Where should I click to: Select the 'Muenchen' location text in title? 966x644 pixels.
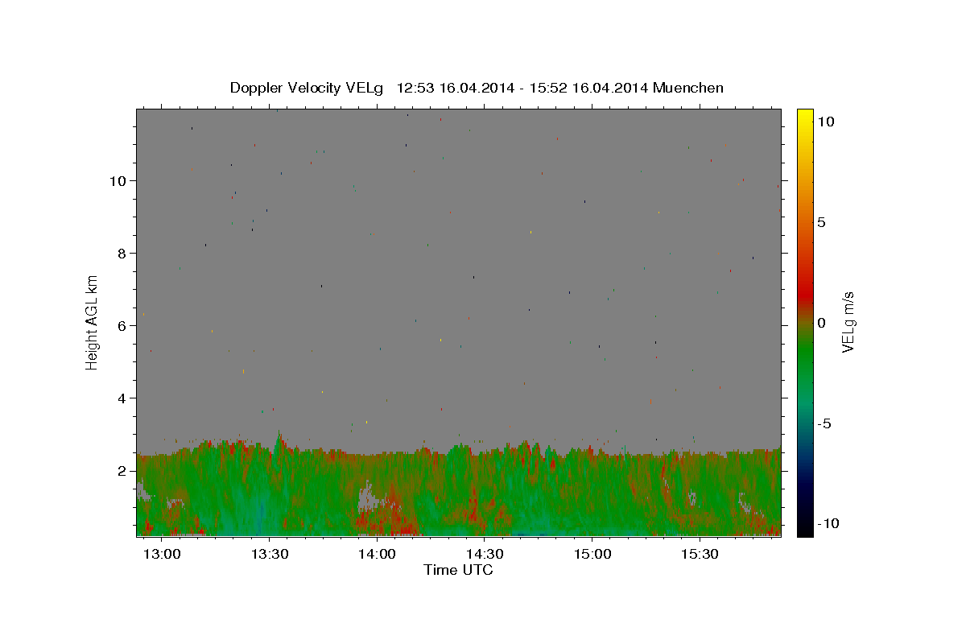[x=688, y=88]
